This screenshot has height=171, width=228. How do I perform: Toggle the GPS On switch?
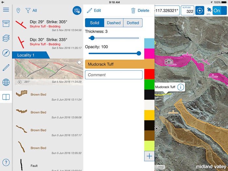220,10
